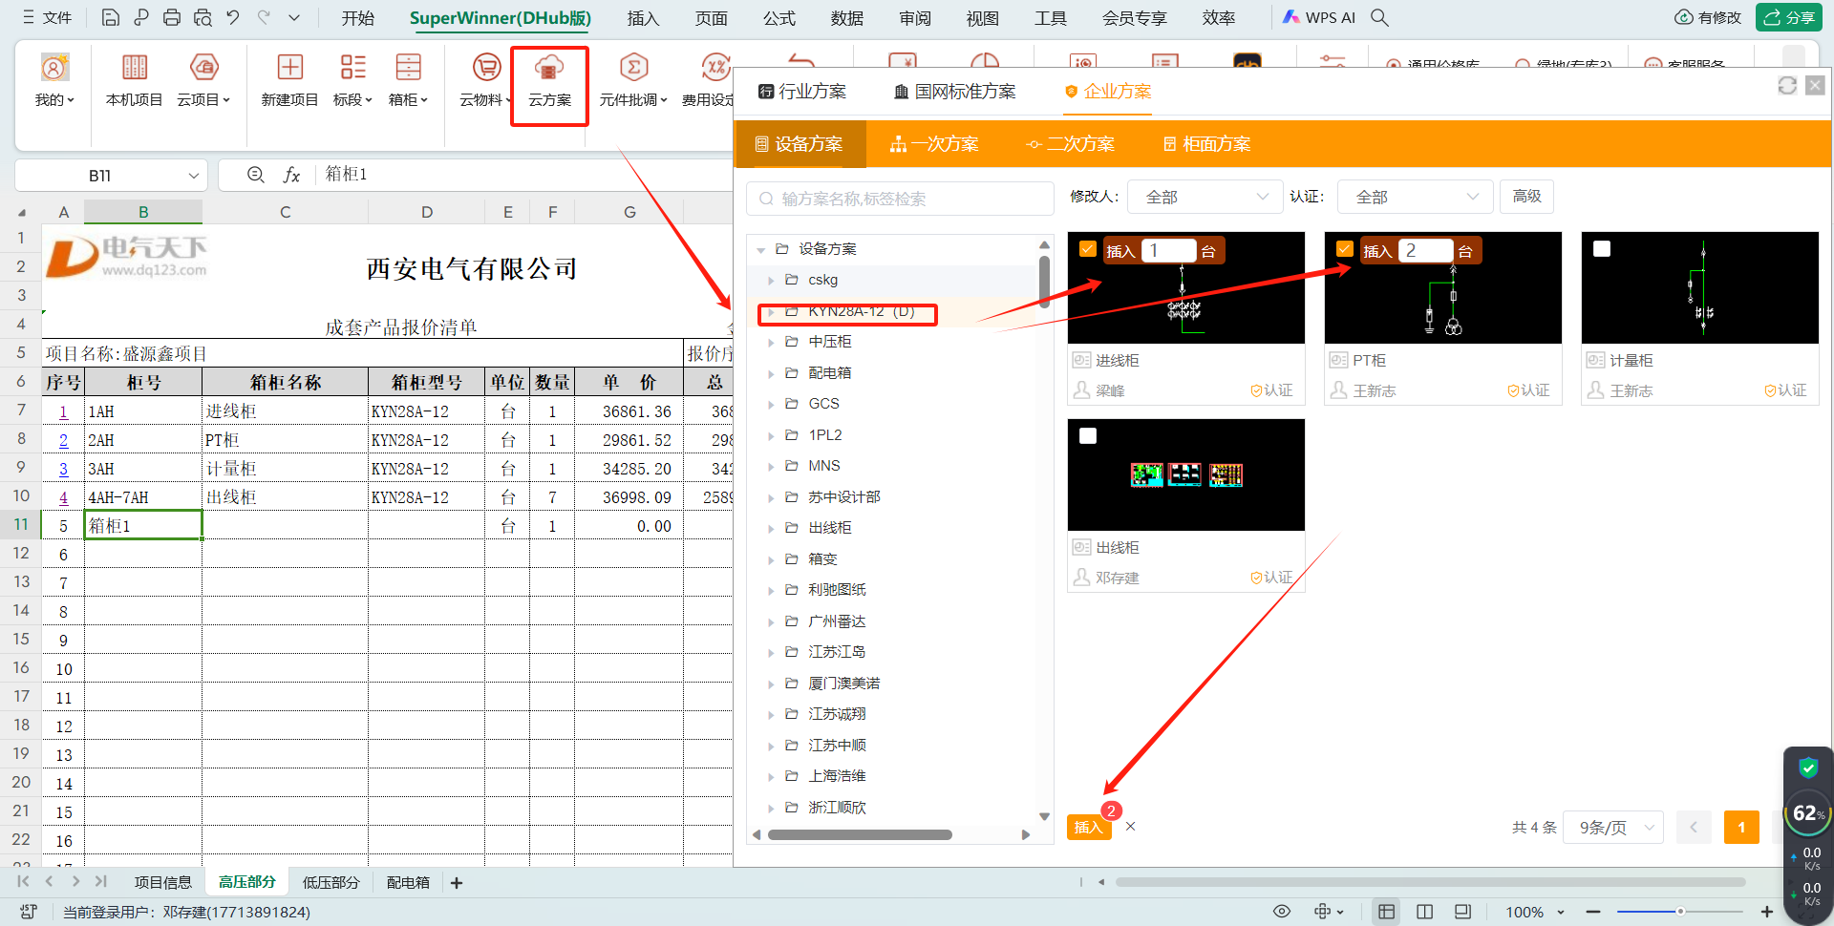Switch to the 一次方案 tab

[934, 144]
